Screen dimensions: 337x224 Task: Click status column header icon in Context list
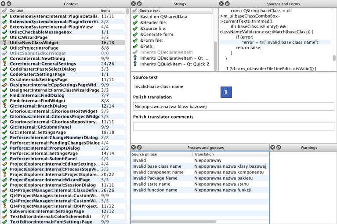click(x=4, y=10)
